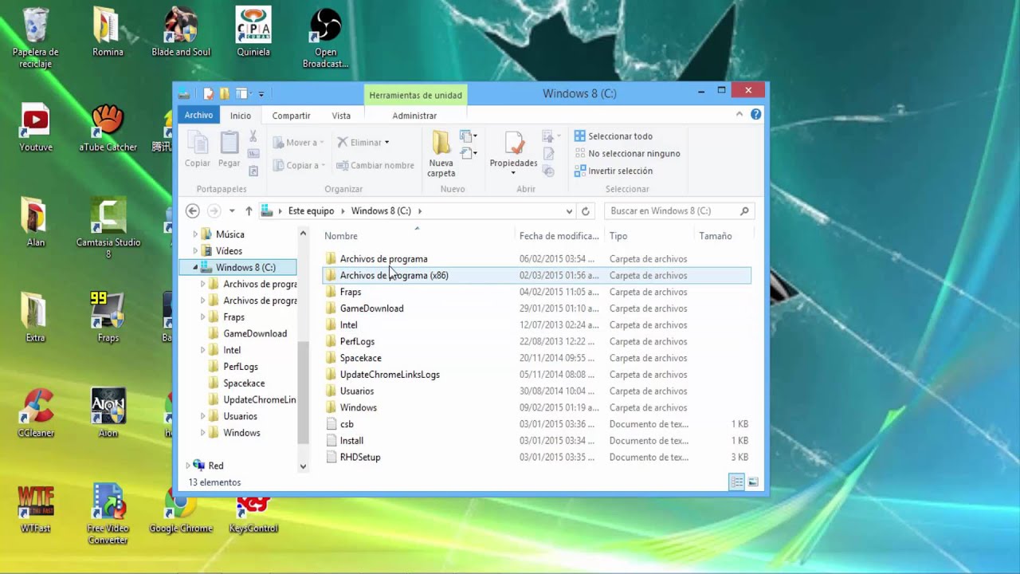Screen dimensions: 1020x574
Task: Open the Alan folder on the desktop
Action: [36, 222]
